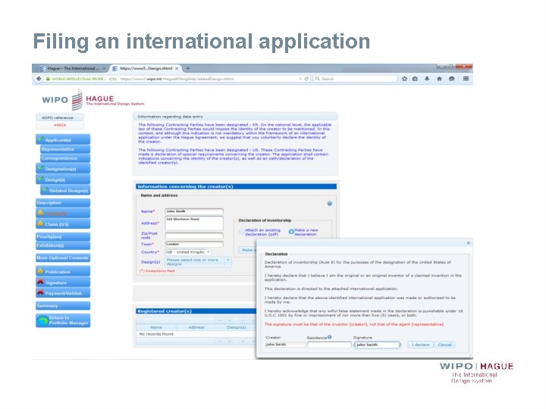Screen dimensions: 546x409
Task: Open chat bubble icon in browser toolbar
Action: [x=452, y=79]
